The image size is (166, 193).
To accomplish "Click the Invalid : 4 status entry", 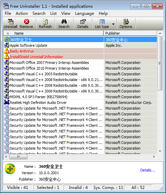I will click(x=78, y=187).
